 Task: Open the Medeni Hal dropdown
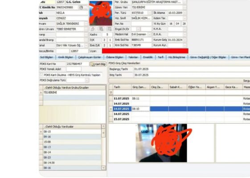(x=150, y=34)
